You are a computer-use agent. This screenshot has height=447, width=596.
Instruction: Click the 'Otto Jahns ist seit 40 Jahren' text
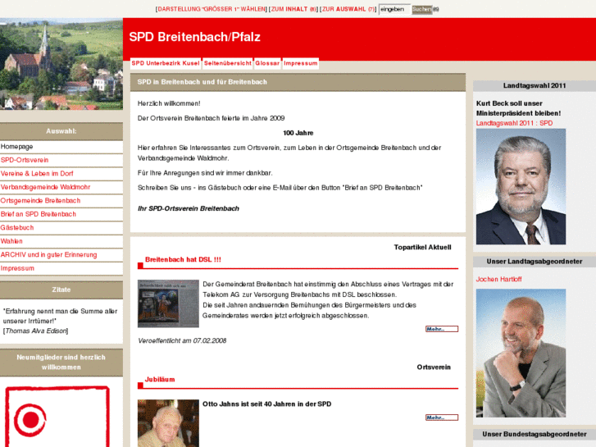click(x=266, y=404)
